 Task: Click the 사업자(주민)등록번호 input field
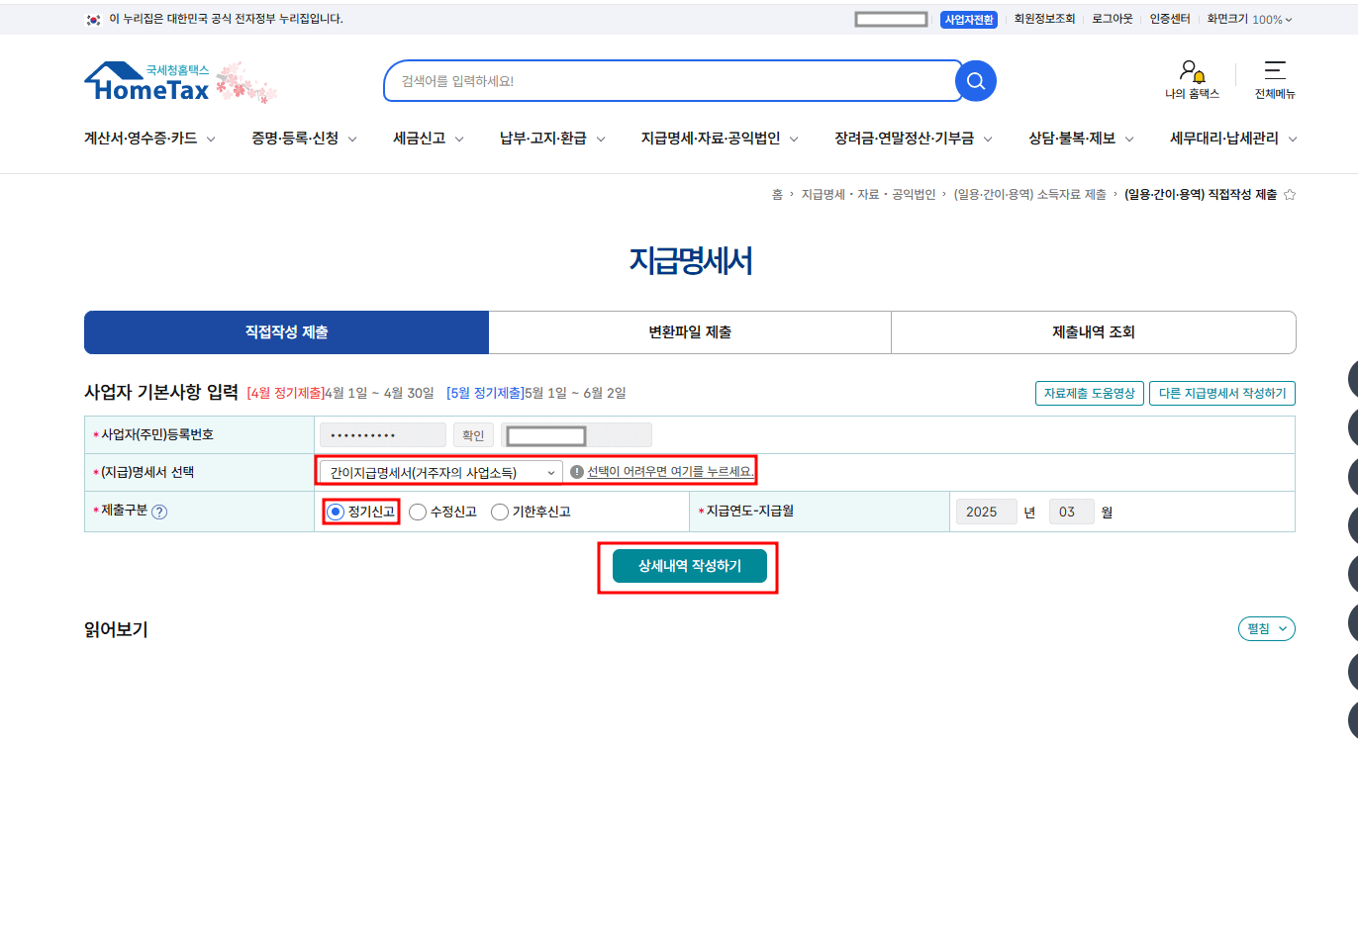coord(381,434)
